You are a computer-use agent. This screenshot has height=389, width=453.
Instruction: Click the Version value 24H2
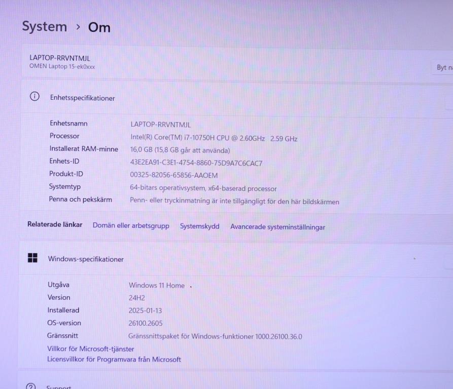click(136, 298)
